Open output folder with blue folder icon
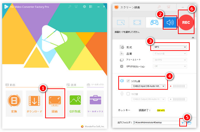The image size is (200, 132). [189, 123]
